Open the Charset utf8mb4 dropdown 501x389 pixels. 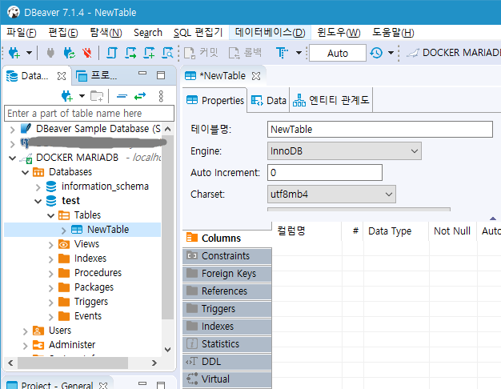pos(331,194)
